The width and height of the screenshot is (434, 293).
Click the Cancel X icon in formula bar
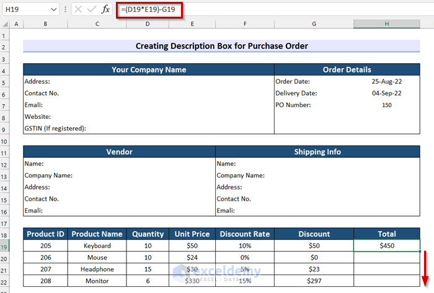[78, 9]
